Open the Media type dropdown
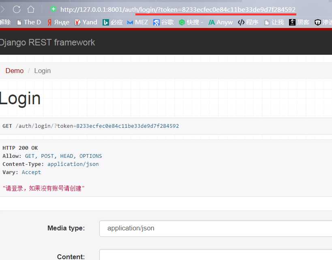 coord(216,228)
